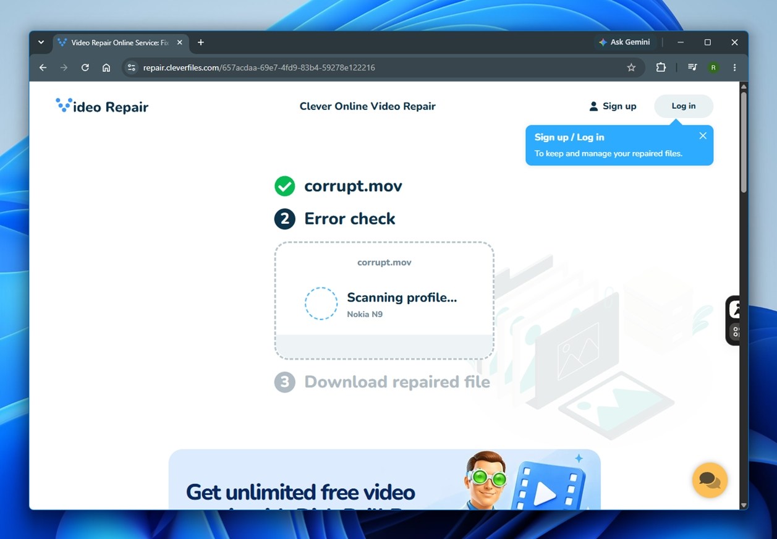Click the "Nokia N9" profile label
Image resolution: width=777 pixels, height=539 pixels.
(365, 315)
